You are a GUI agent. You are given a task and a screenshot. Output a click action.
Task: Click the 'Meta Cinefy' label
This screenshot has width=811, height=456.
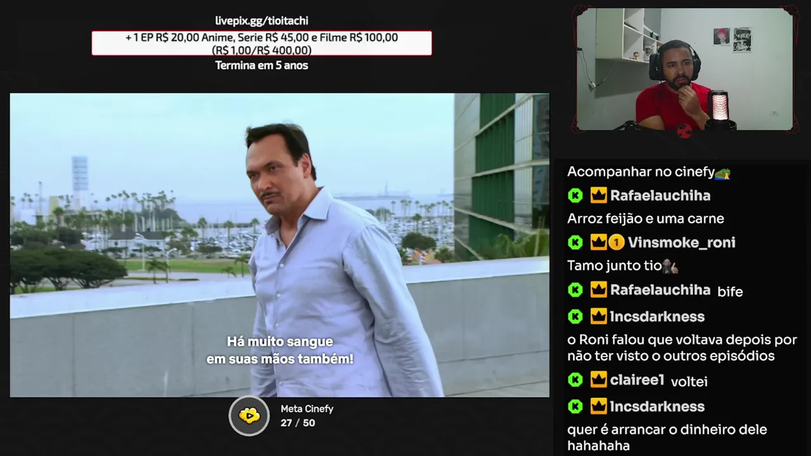tap(307, 409)
